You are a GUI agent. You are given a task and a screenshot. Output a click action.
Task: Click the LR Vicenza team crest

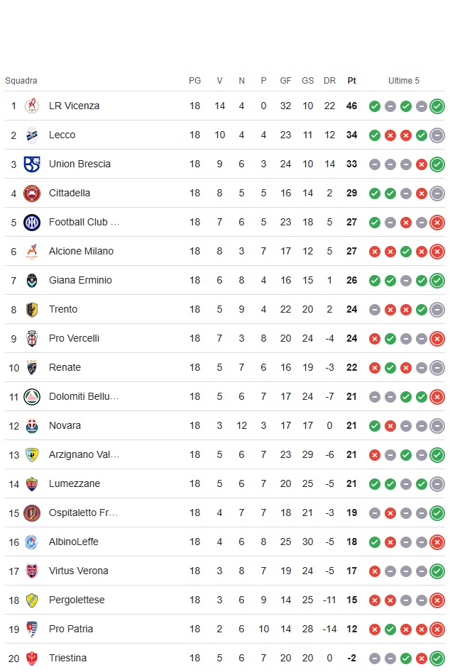click(x=32, y=106)
